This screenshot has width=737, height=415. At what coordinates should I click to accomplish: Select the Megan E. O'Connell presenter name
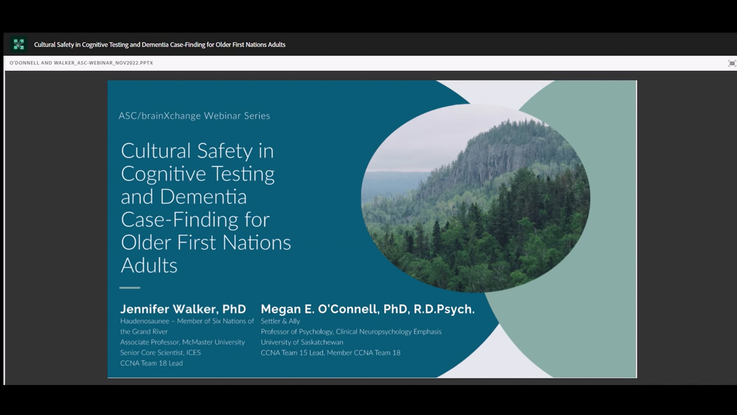(368, 309)
